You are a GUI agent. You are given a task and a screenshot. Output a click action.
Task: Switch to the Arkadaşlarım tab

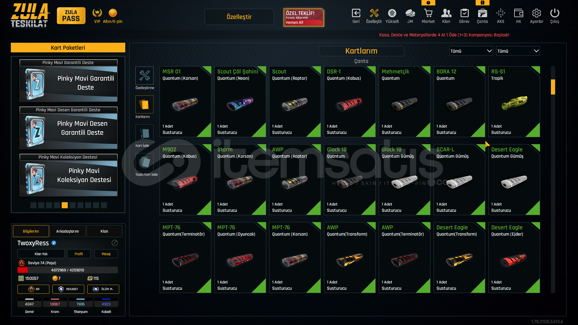(67, 231)
